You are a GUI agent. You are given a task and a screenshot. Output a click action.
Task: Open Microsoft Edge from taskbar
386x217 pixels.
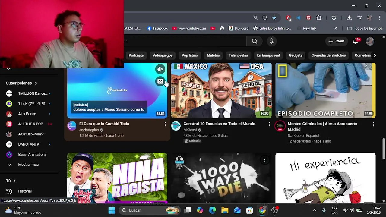coord(212,210)
